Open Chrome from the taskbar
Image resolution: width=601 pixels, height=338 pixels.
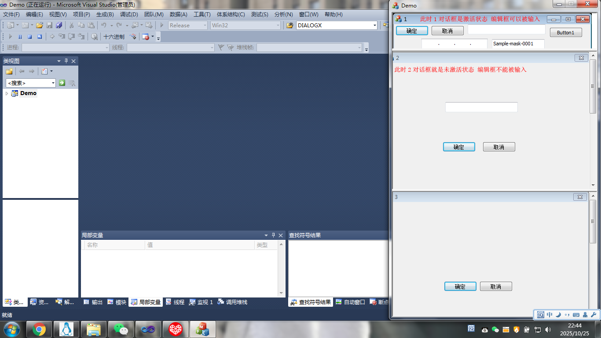coord(39,329)
